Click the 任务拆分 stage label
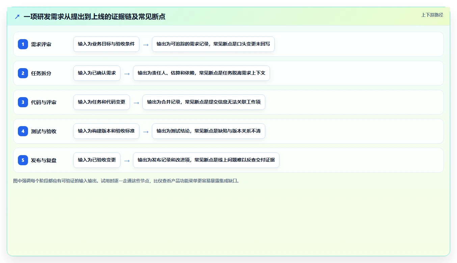Image resolution: width=457 pixels, height=263 pixels. click(41, 73)
